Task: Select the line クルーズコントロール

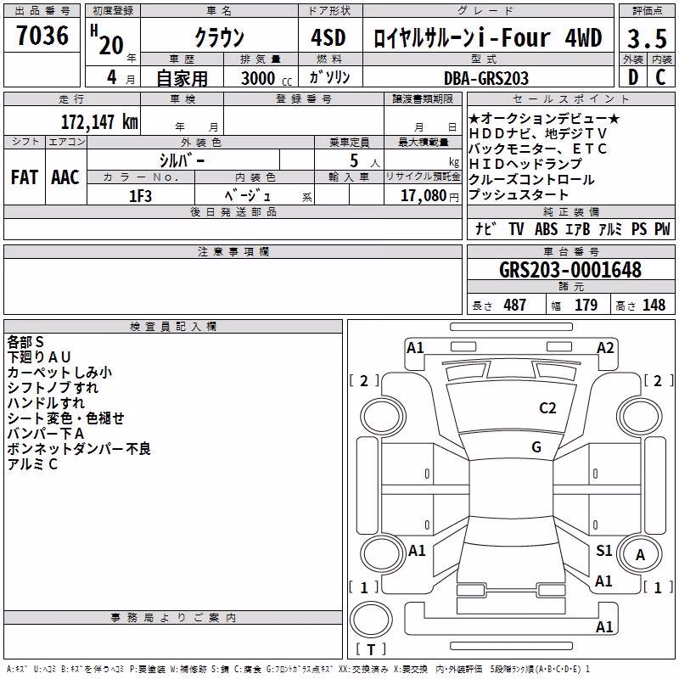Action: coord(531,179)
